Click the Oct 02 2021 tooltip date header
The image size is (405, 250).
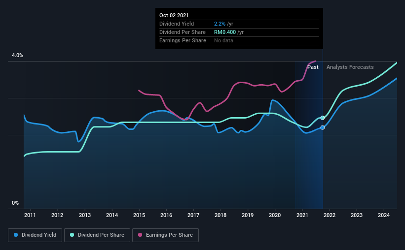click(174, 15)
